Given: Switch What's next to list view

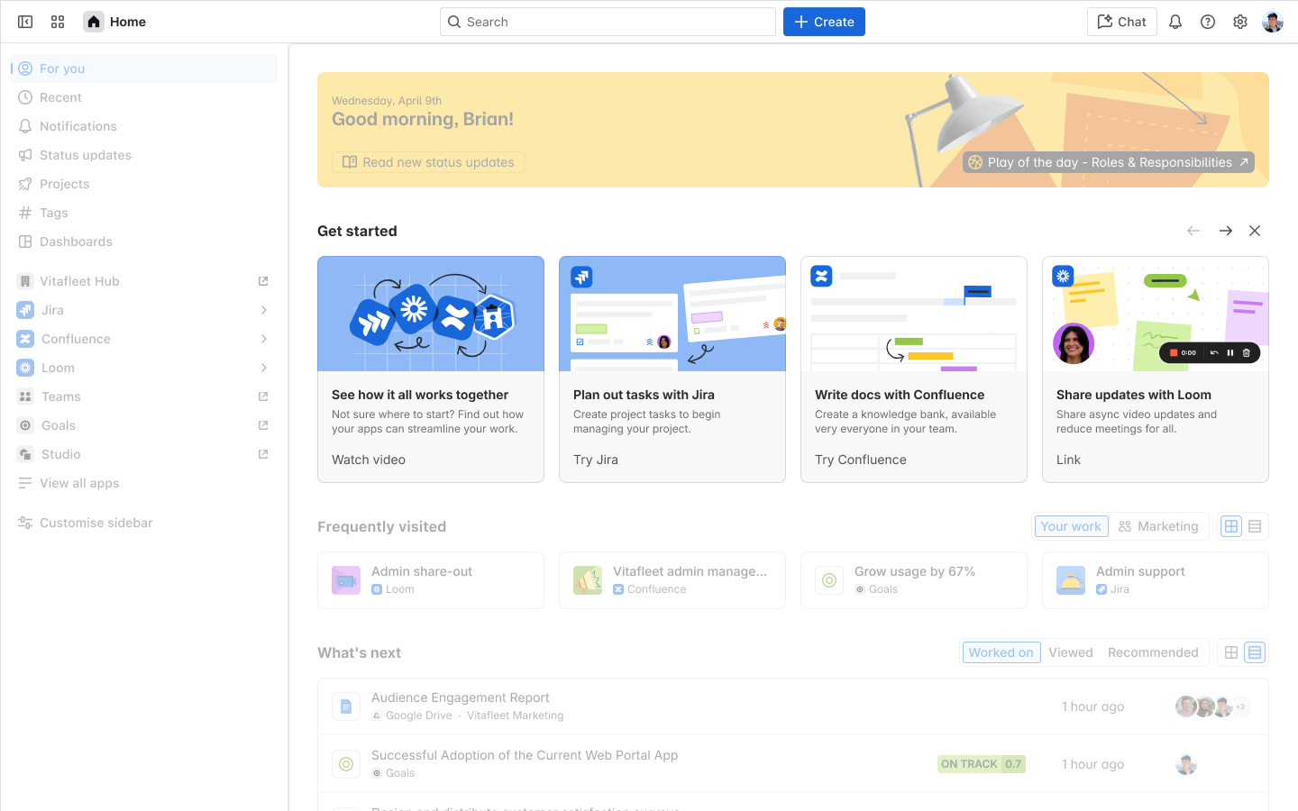Looking at the screenshot, I should (x=1255, y=652).
